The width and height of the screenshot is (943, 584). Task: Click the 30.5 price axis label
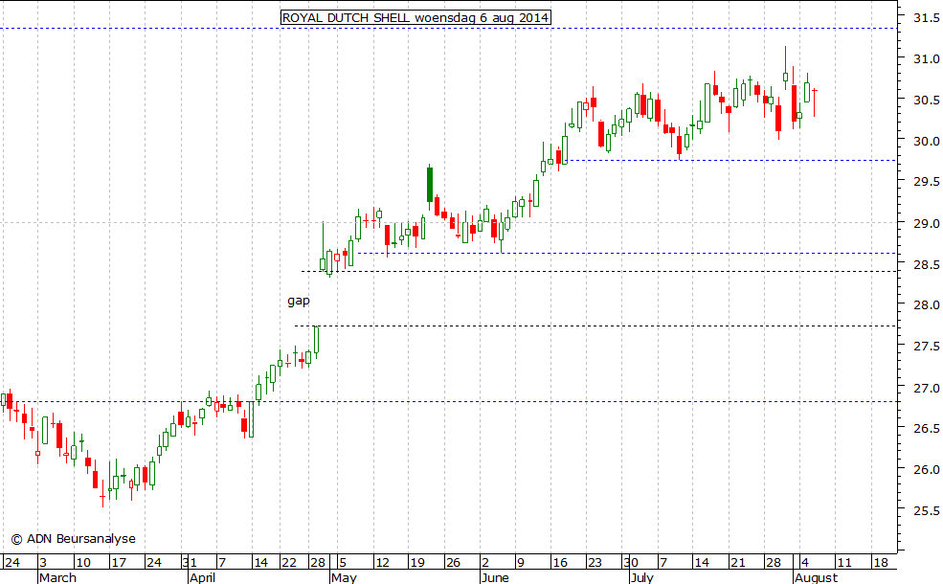coord(926,101)
